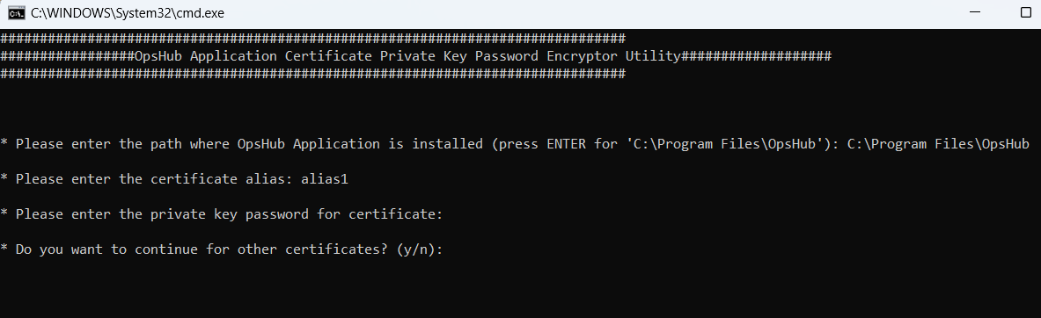This screenshot has height=318, width=1041.
Task: Click the empty black area below the prompts
Action: coord(521,290)
